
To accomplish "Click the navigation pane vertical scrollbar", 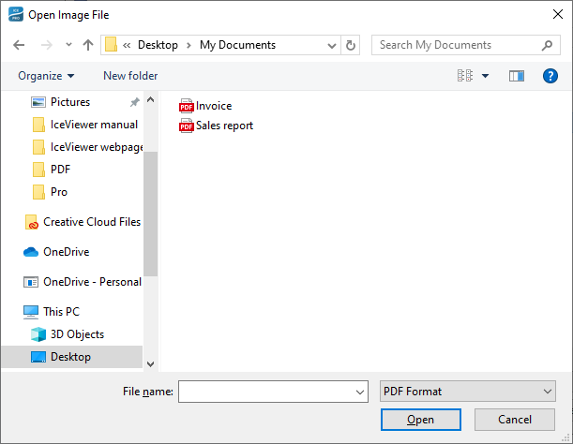I will [150, 215].
